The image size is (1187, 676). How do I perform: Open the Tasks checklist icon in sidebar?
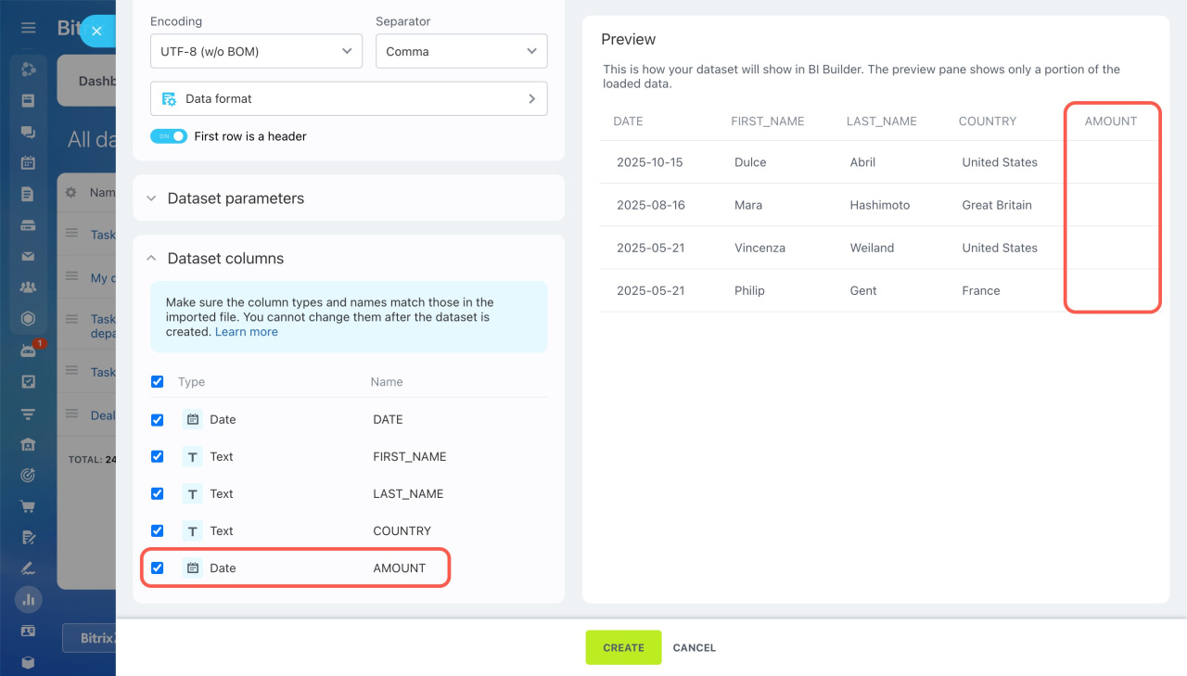click(28, 381)
